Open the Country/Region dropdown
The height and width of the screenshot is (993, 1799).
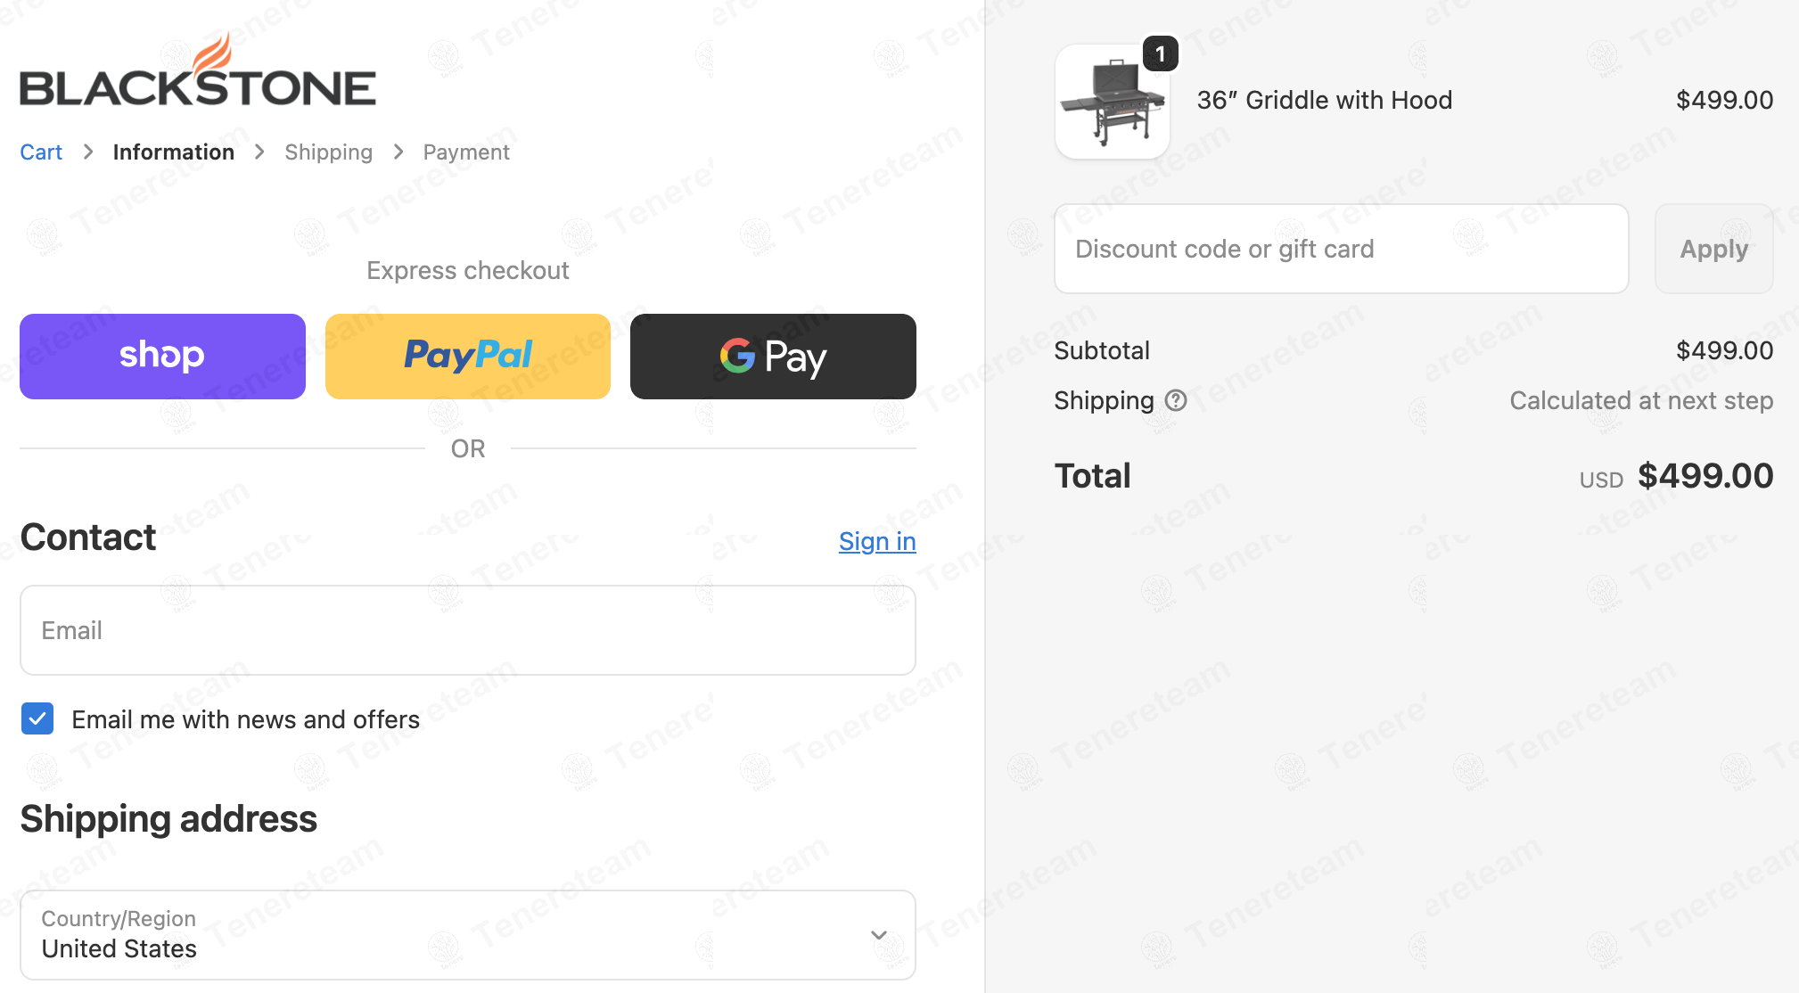(x=467, y=935)
